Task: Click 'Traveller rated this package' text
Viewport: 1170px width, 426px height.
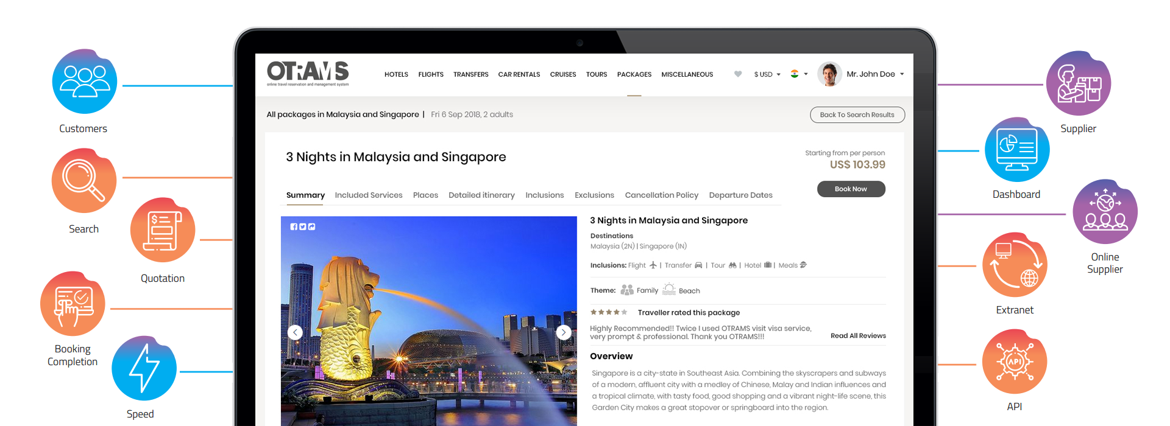Action: tap(689, 313)
